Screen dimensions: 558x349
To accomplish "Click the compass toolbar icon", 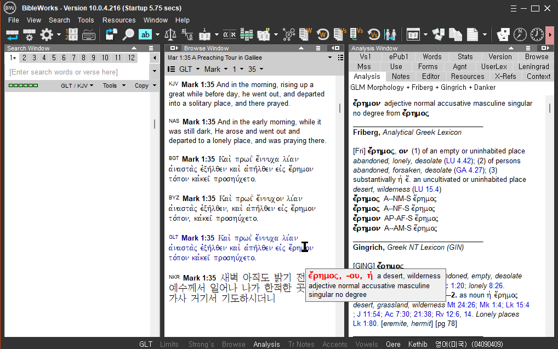I will pyautogui.click(x=520, y=35).
